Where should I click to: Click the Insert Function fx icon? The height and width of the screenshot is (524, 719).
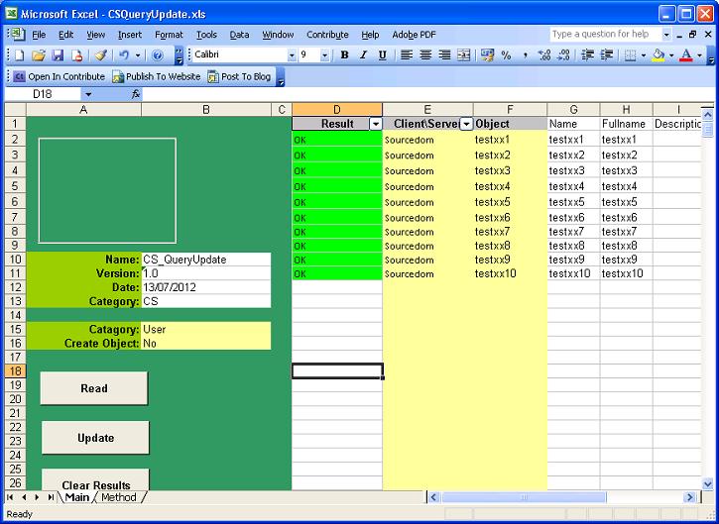(x=137, y=94)
